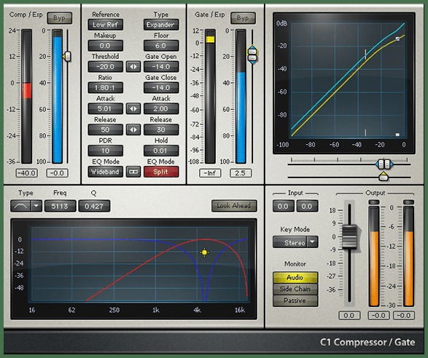Click the Gate Open upper slider handle
Screen dimensions: 428x358
(252, 51)
